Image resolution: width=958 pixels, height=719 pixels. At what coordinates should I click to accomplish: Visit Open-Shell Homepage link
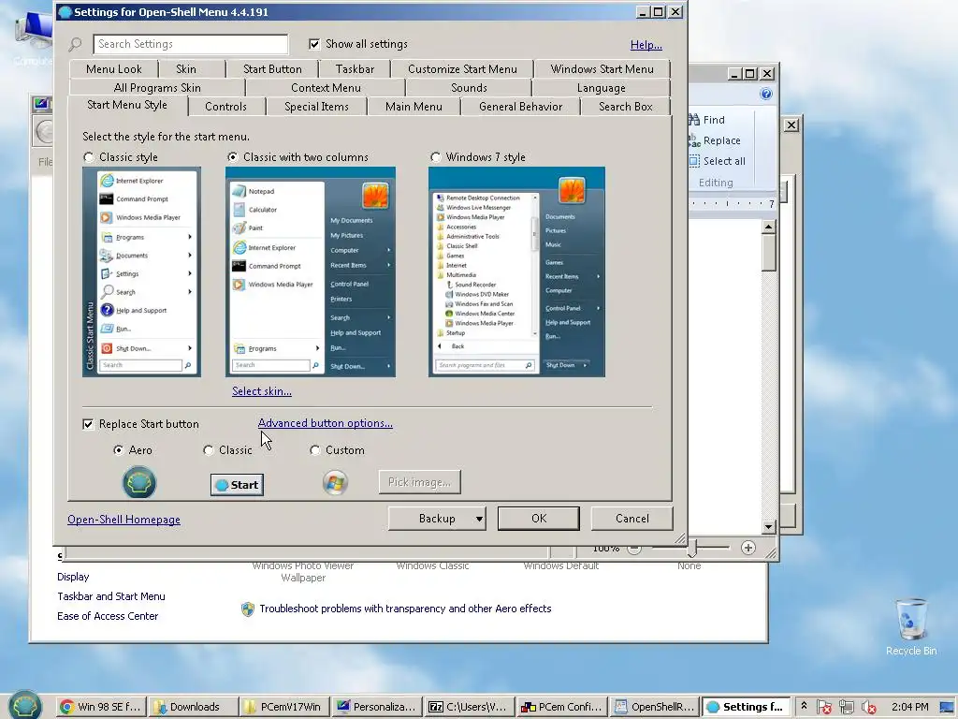coord(124,520)
